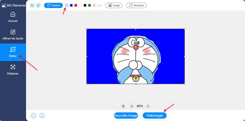Screen dimensions: 245x121
Task: Click the zoom out magnifier
Action: click(148, 106)
